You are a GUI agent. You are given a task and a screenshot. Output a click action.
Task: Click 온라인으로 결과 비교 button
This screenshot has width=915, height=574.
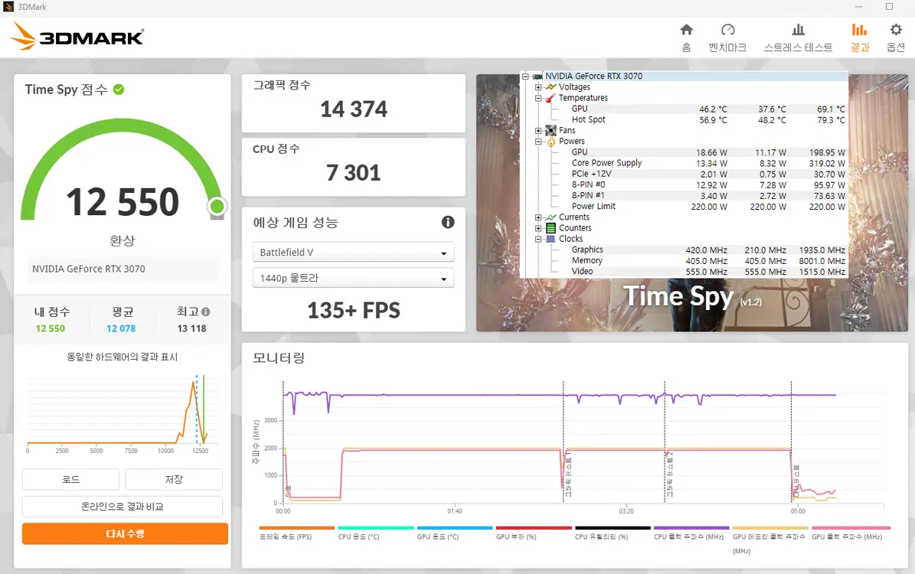point(122,507)
